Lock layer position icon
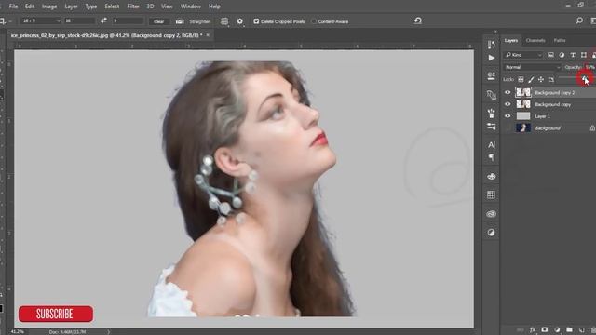The width and height of the screenshot is (596, 335). coord(541,79)
